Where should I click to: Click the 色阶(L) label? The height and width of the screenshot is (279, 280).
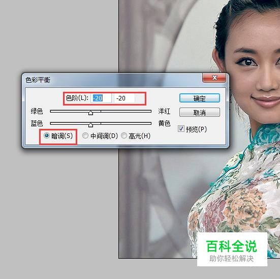tap(77, 98)
